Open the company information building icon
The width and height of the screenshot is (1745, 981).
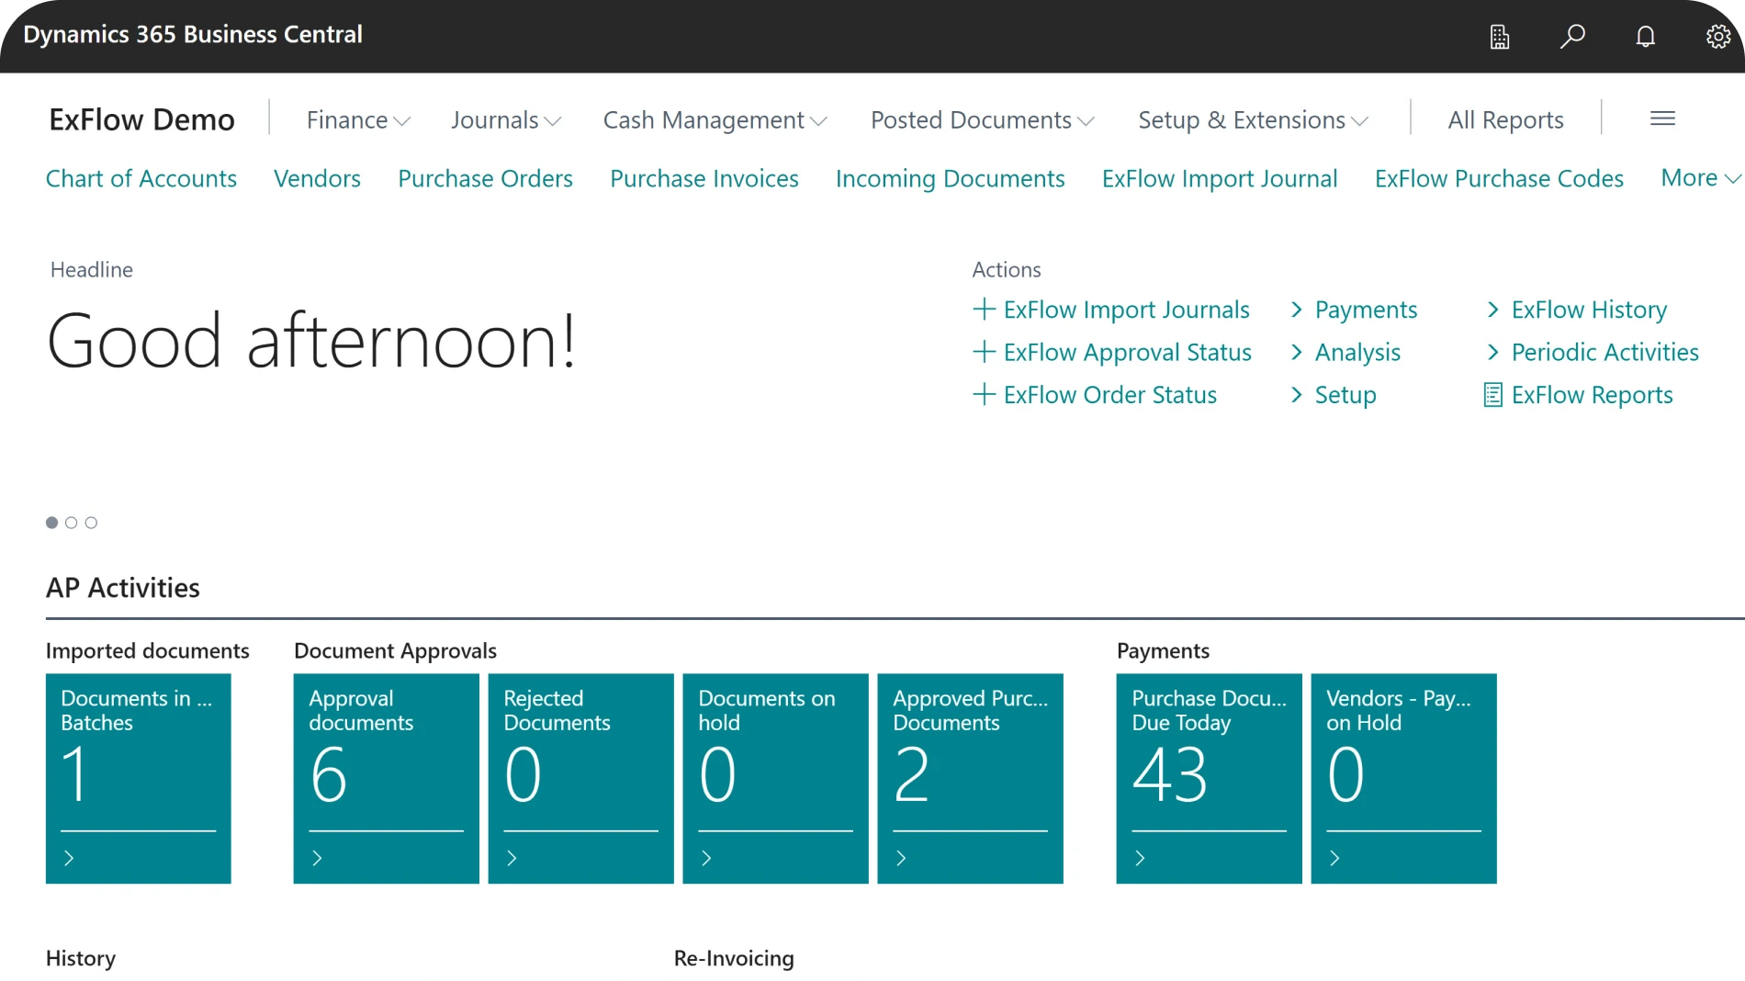(x=1500, y=37)
